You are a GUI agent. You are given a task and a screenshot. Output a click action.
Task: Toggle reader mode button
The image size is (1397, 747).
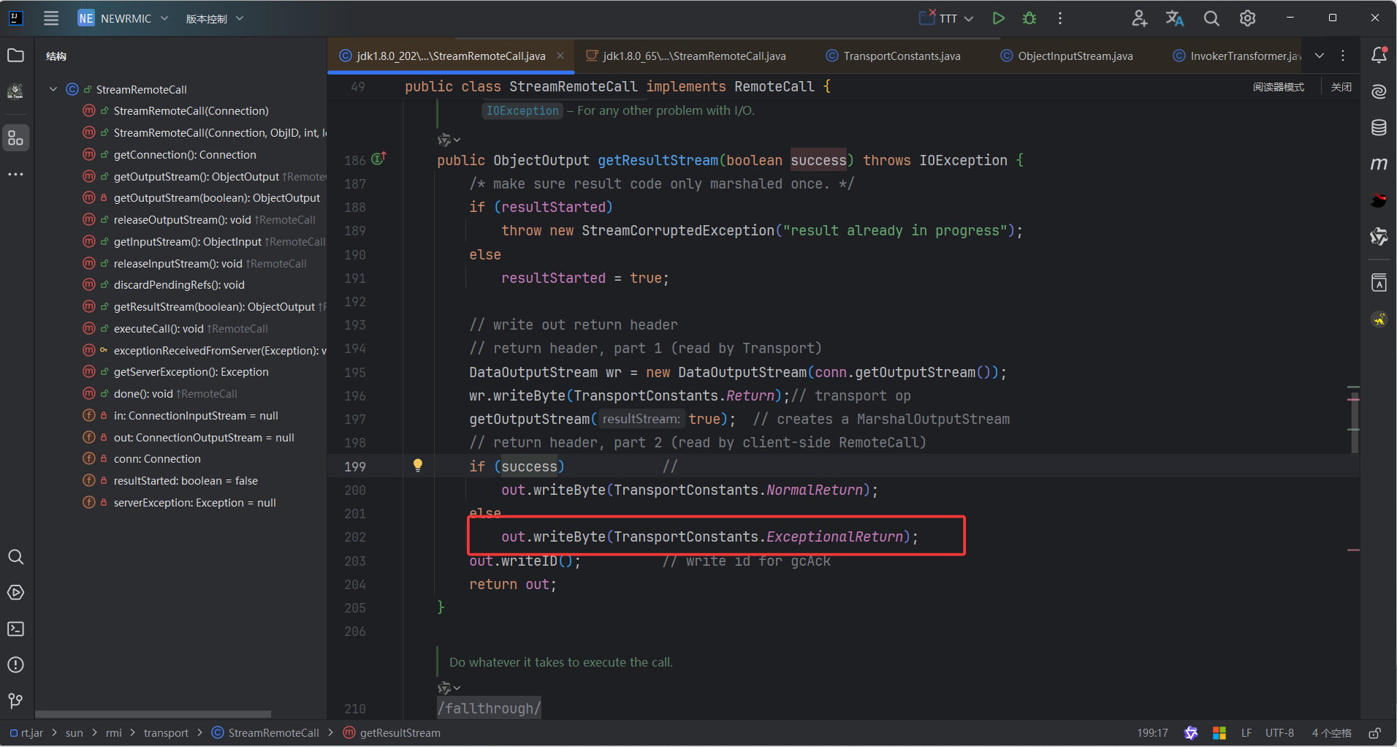[x=1279, y=87]
